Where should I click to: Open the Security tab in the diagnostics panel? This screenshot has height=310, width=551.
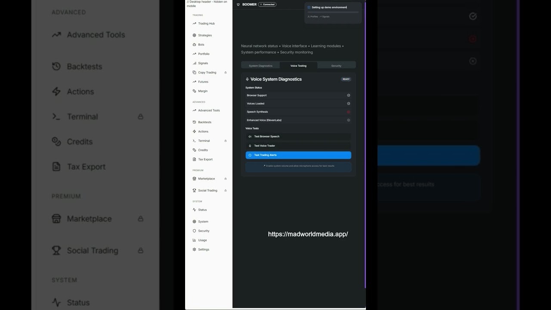[336, 66]
